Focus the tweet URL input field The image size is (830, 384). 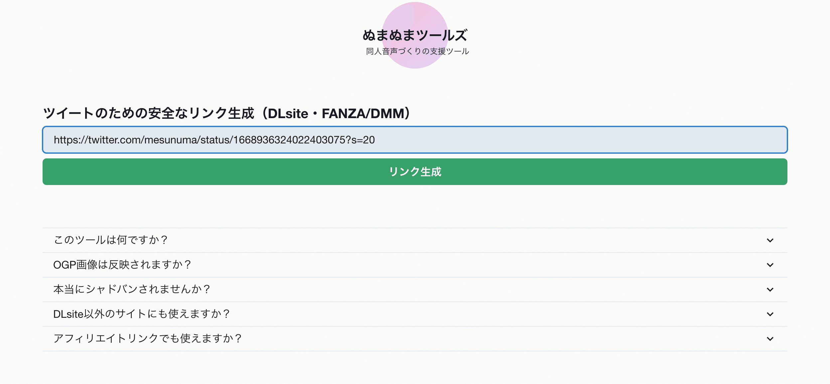[x=415, y=140]
